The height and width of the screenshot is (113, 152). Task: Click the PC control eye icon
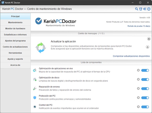(x=35, y=107)
